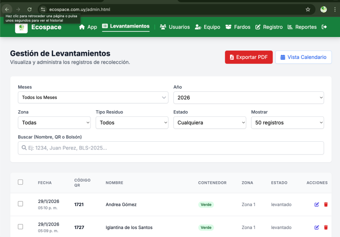Click the Ecospace leaf logo
Screen dimensions: 340x237
coord(21,27)
